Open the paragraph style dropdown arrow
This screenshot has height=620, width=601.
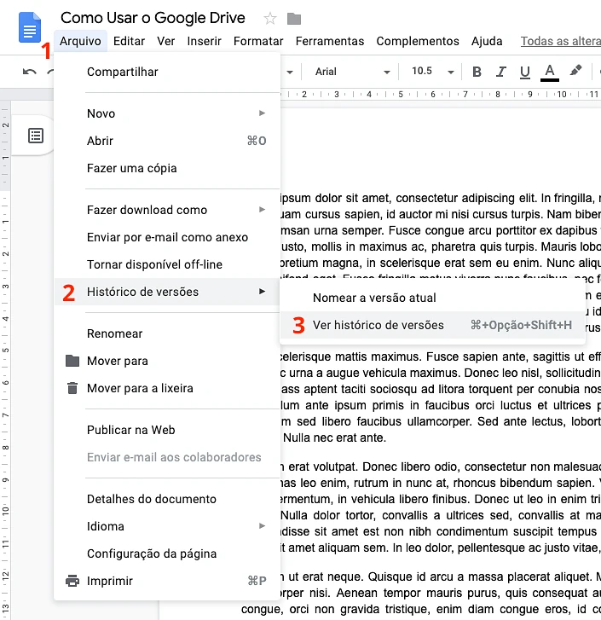pos(290,72)
